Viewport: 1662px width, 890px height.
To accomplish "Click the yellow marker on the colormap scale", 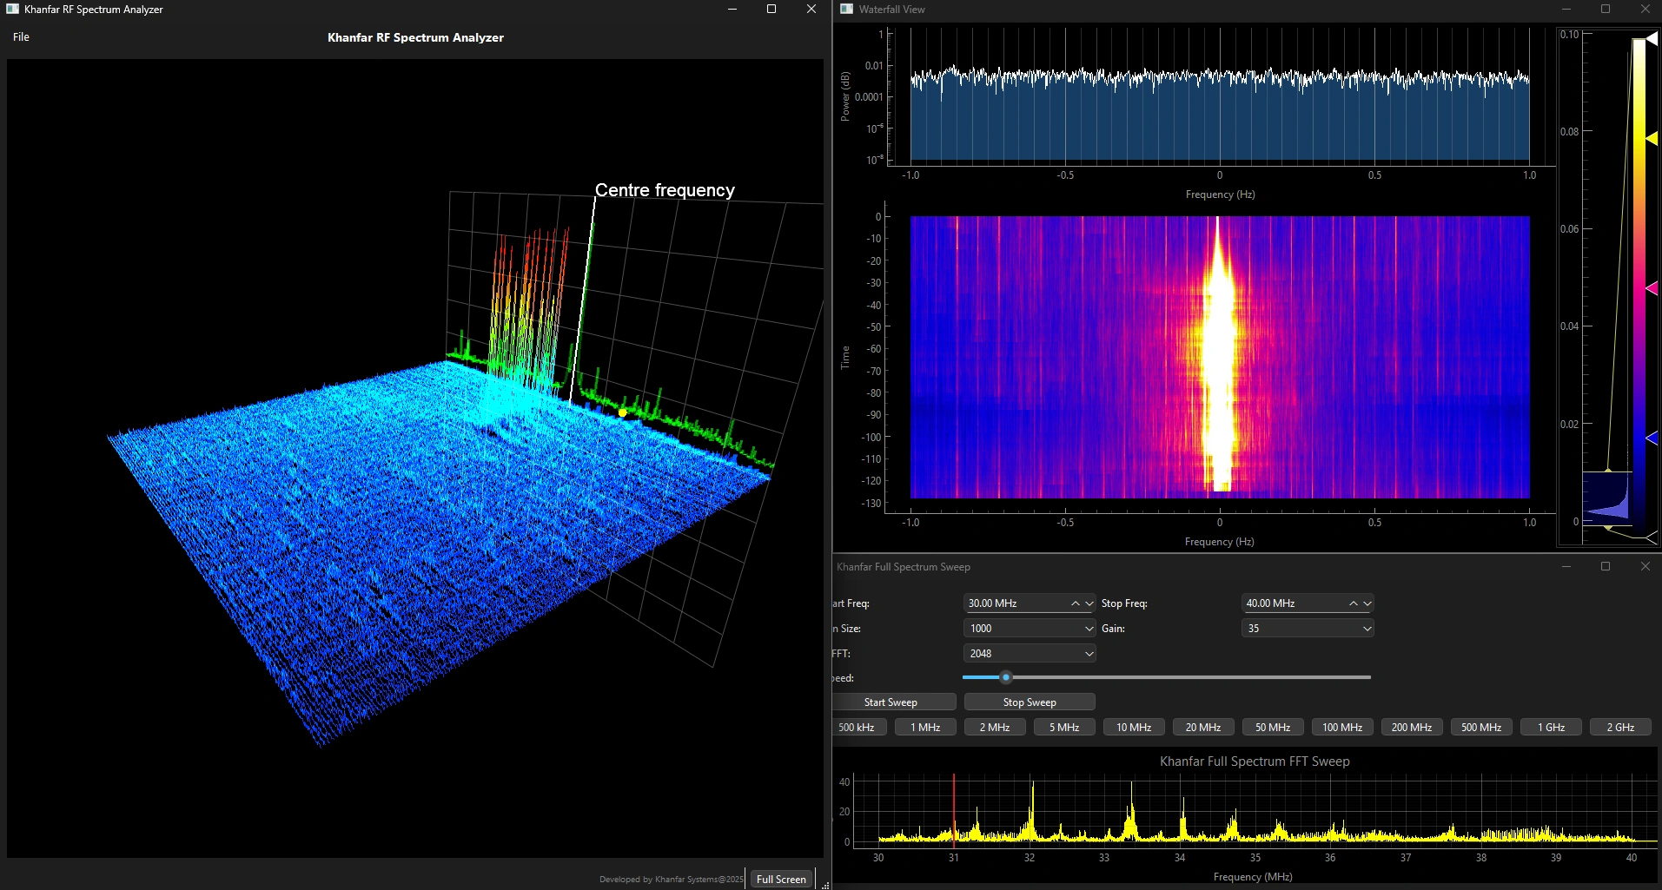I will [1653, 137].
